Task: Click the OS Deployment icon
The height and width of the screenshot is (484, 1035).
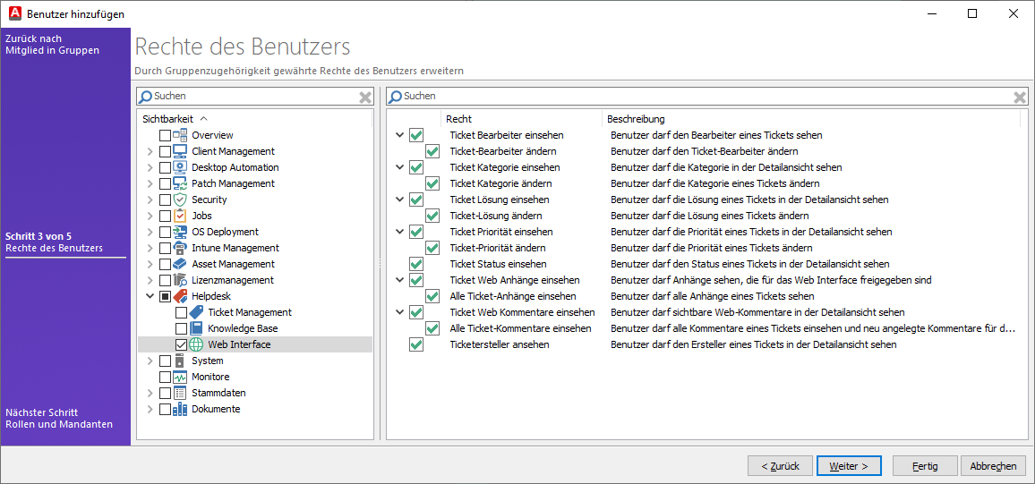Action: pyautogui.click(x=180, y=232)
